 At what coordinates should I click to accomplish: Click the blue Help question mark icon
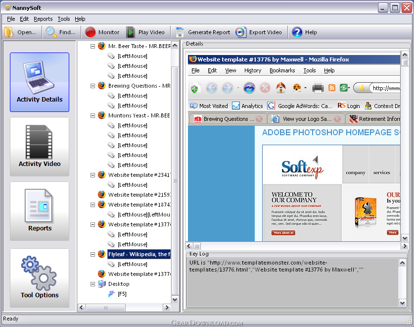pyautogui.click(x=297, y=32)
